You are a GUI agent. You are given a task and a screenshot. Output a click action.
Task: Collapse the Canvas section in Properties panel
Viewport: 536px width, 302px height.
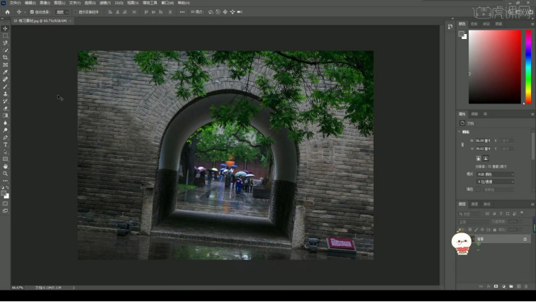459,132
